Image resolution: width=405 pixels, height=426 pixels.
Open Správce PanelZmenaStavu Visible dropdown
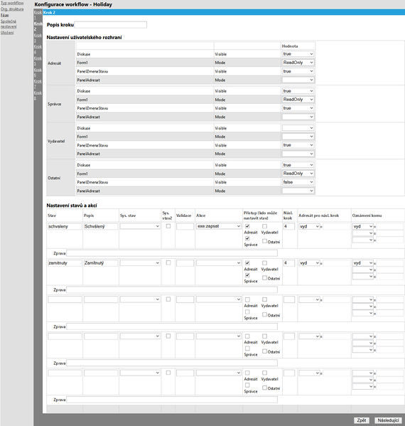coord(298,108)
